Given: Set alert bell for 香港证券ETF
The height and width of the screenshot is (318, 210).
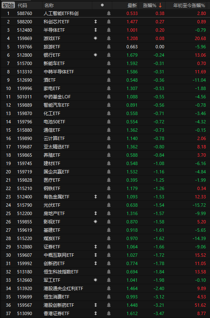Looking at the screenshot, I should click(109, 313).
